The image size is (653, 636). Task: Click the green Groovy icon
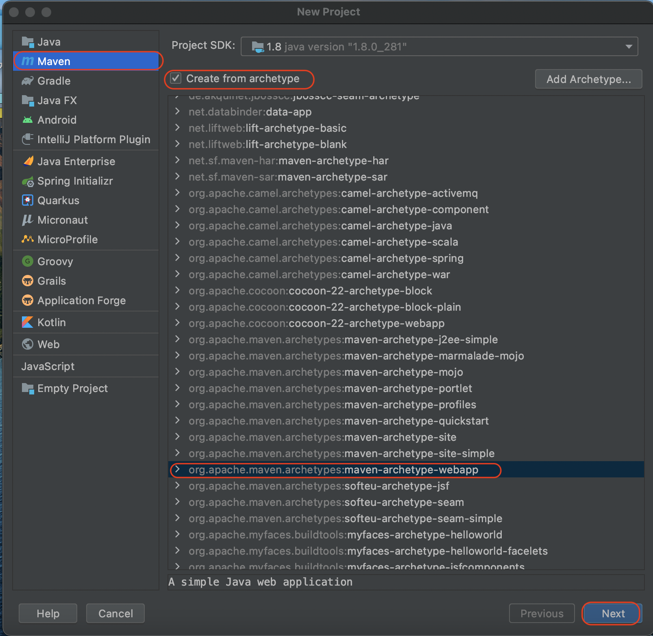pyautogui.click(x=28, y=261)
